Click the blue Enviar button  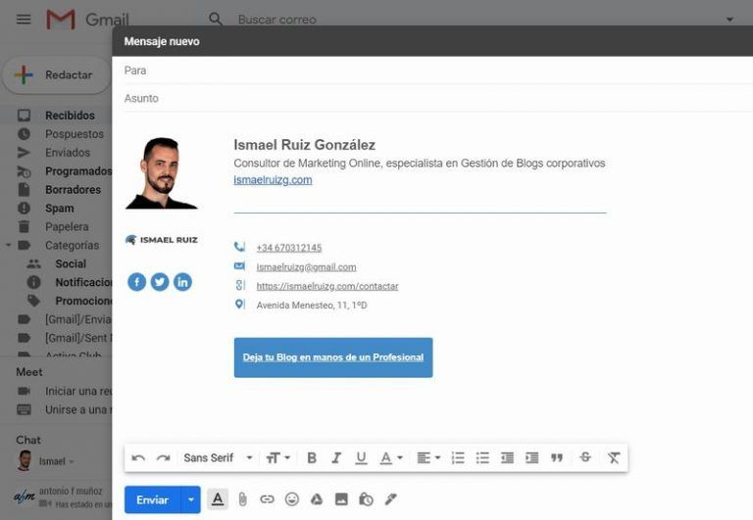pyautogui.click(x=152, y=499)
